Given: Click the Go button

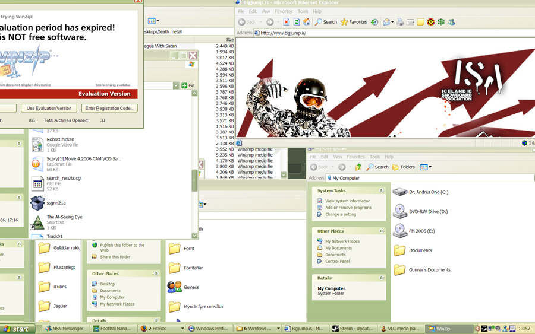Looking at the screenshot, I should [x=188, y=85].
